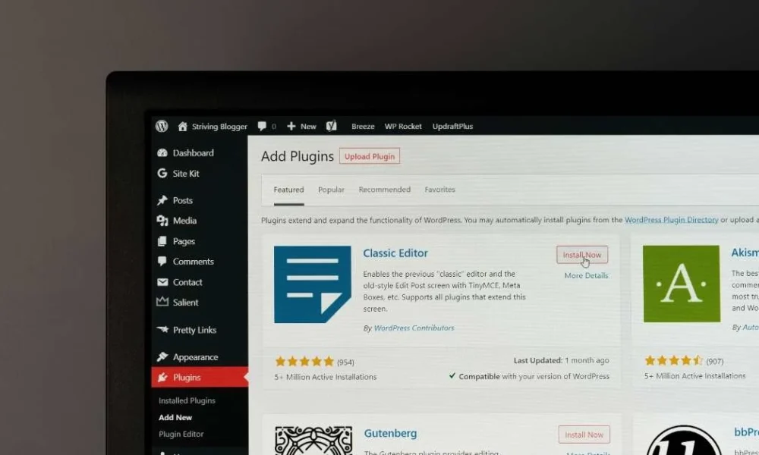Click Last Updated: 1 month ago text
Viewport: 759px width, 455px height.
click(x=561, y=361)
